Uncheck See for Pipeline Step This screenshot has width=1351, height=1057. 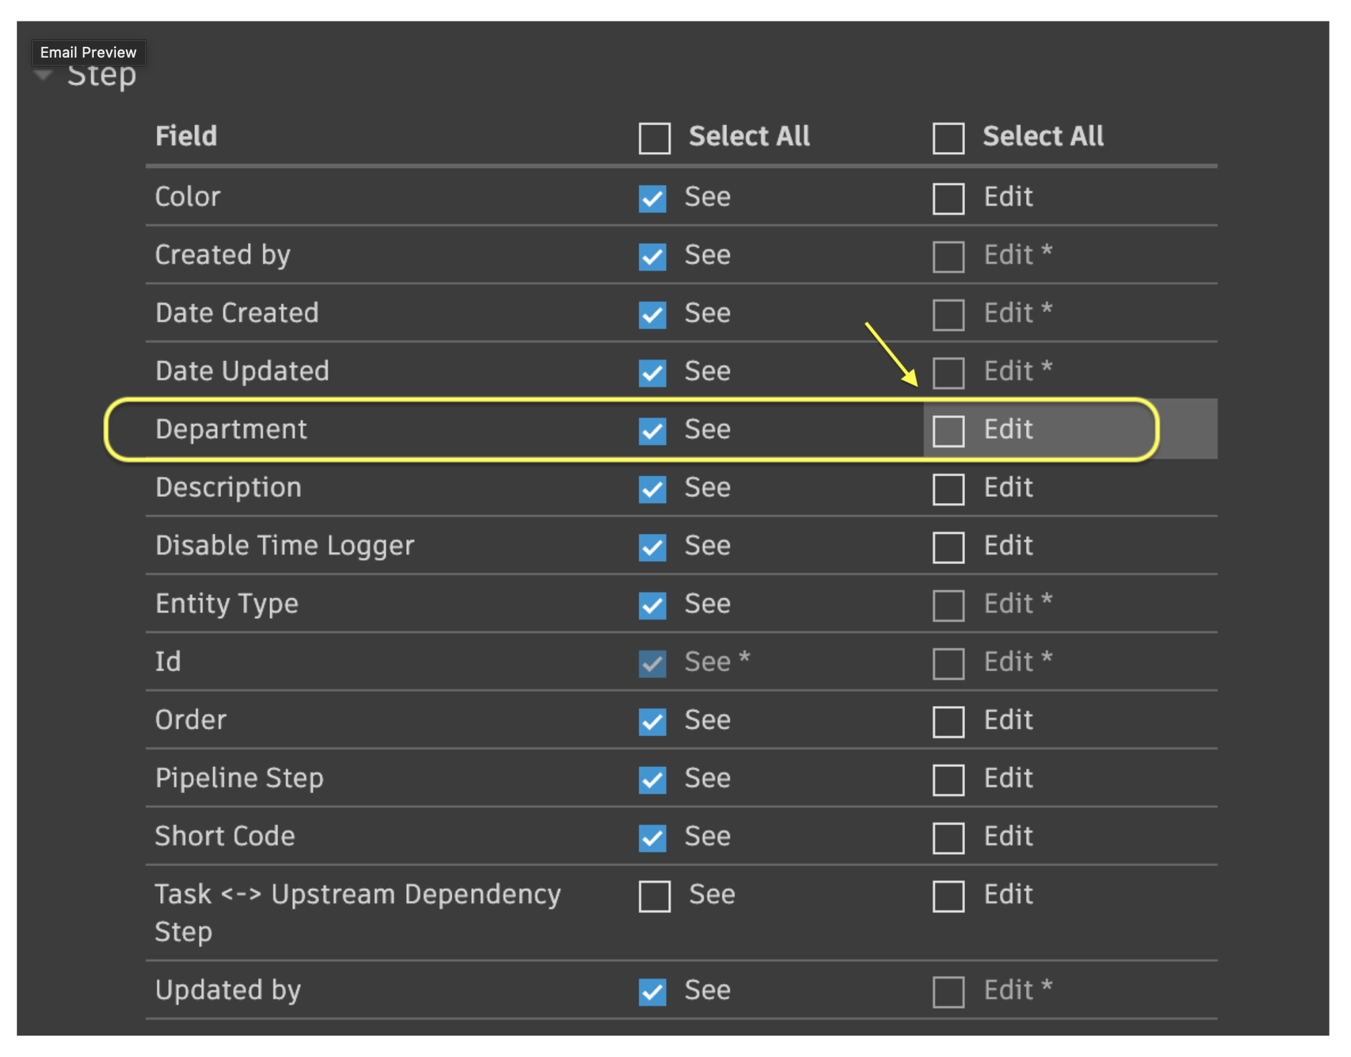pos(652,779)
